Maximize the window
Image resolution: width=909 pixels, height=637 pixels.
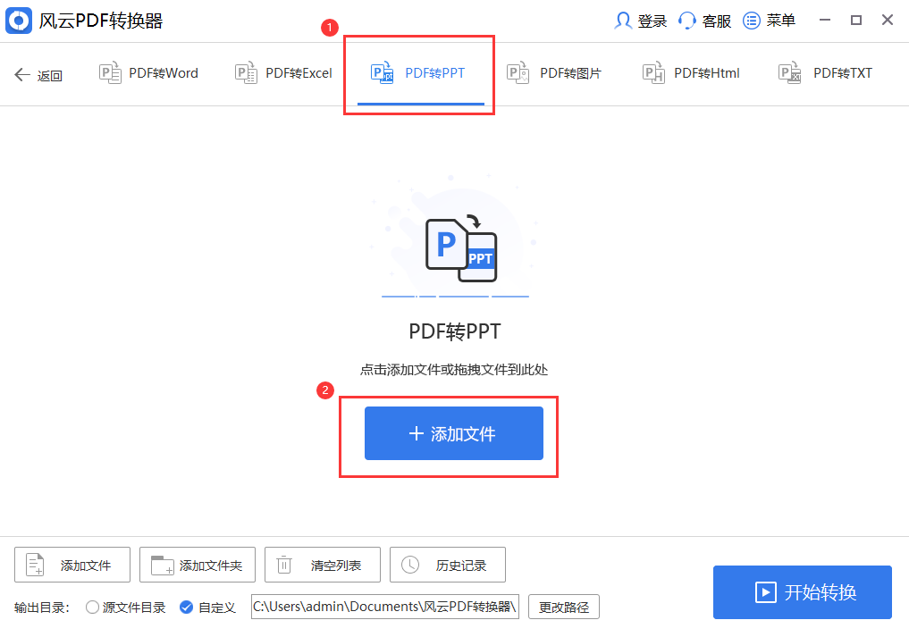(x=856, y=21)
